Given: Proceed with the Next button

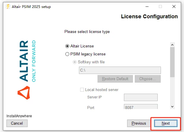Looking at the screenshot, I should [166, 123].
